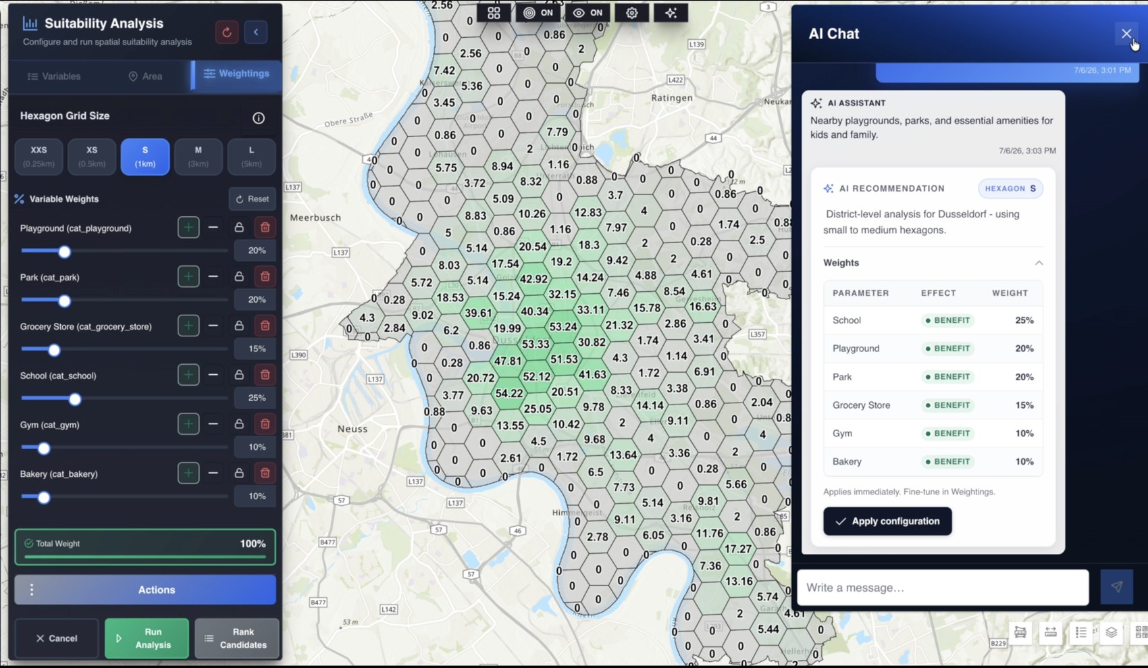
Task: Click the red reset/refresh icon in Suitability Analysis header
Action: click(x=227, y=32)
